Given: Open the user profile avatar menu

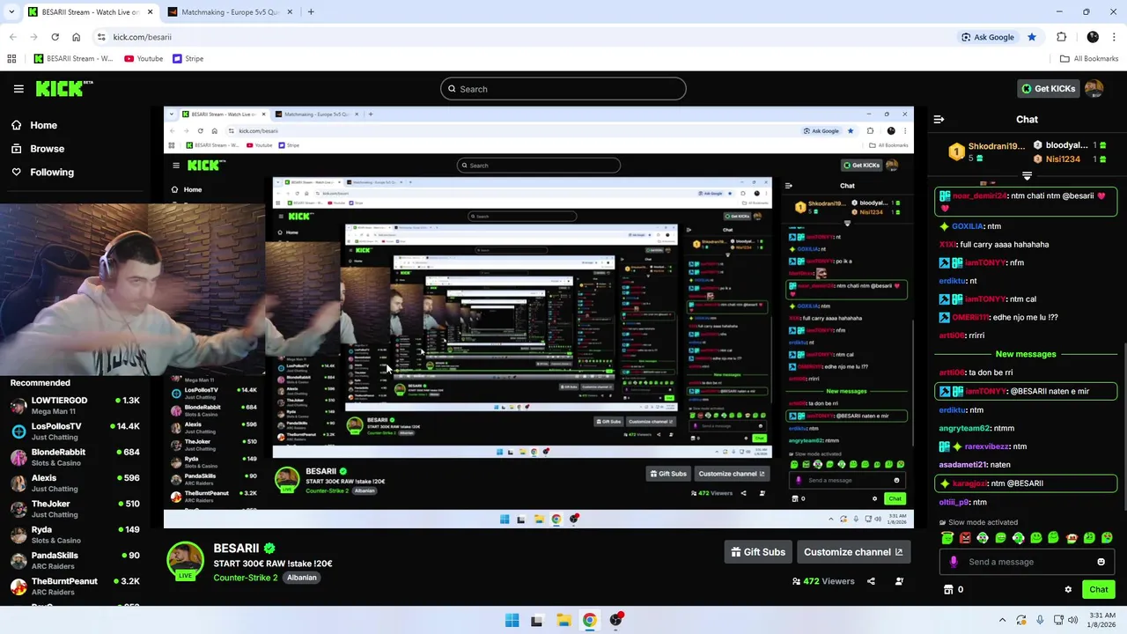Looking at the screenshot, I should click(x=1094, y=88).
